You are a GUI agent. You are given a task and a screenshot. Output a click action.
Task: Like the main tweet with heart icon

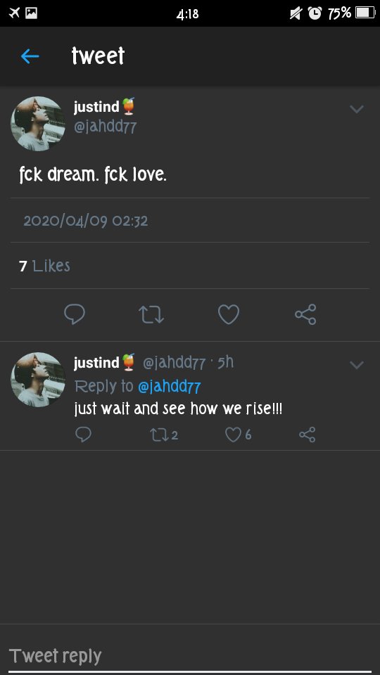228,314
